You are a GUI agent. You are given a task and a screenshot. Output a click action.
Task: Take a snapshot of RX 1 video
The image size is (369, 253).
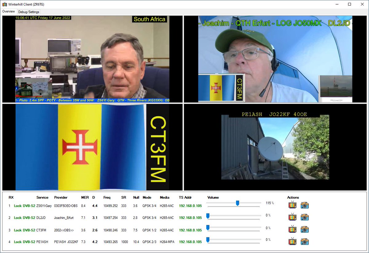coord(304,205)
